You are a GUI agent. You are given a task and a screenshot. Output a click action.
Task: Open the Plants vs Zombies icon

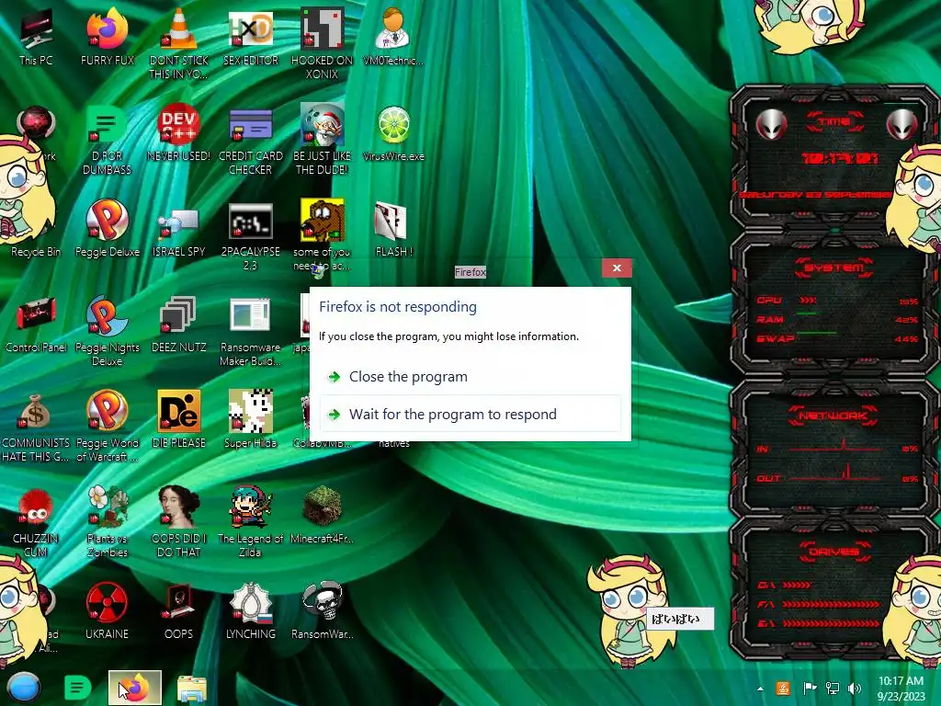(107, 522)
